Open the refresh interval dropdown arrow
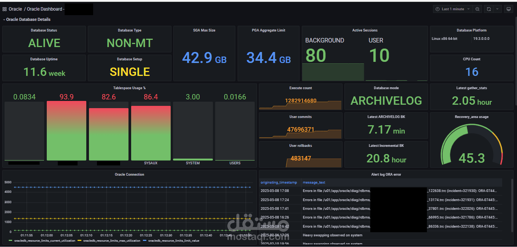The image size is (517, 247). point(497,9)
